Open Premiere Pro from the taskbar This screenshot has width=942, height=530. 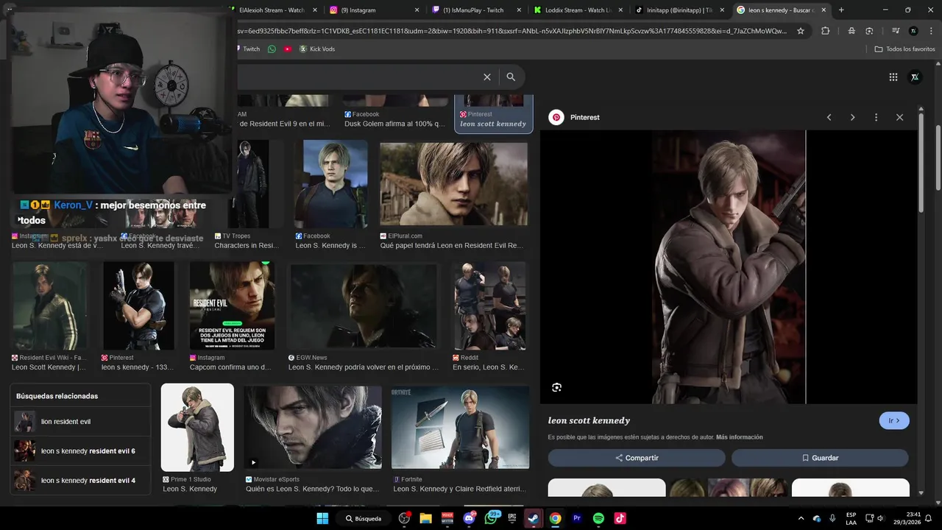(577, 518)
